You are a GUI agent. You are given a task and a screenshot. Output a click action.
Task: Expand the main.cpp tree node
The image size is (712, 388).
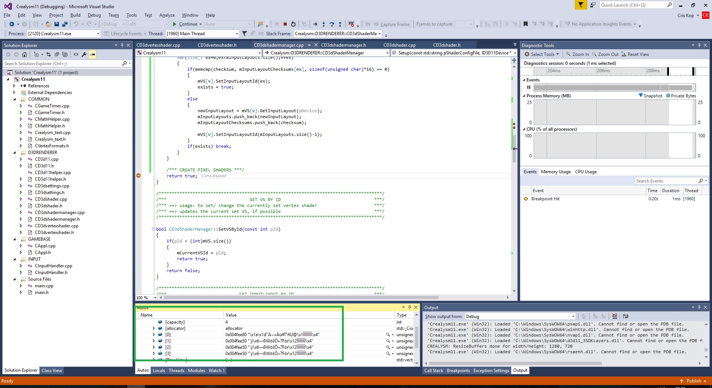tap(21, 286)
